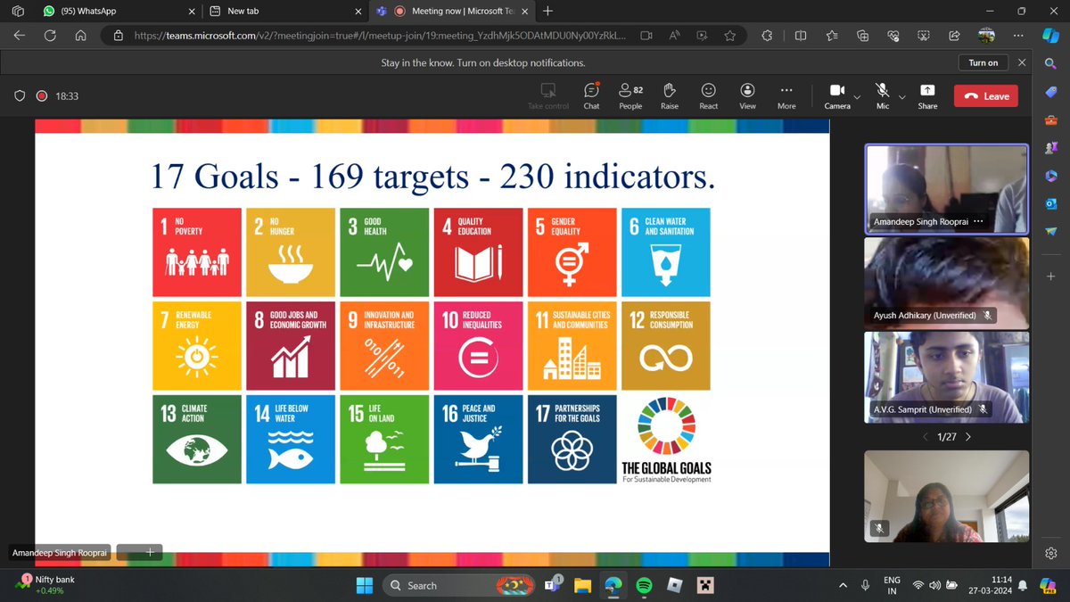The height and width of the screenshot is (602, 1070).
Task: Take a web Screenshot with Edge
Action: (x=924, y=36)
